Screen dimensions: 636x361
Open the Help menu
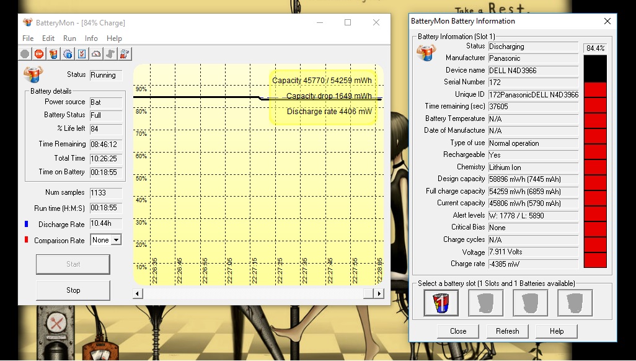point(115,38)
